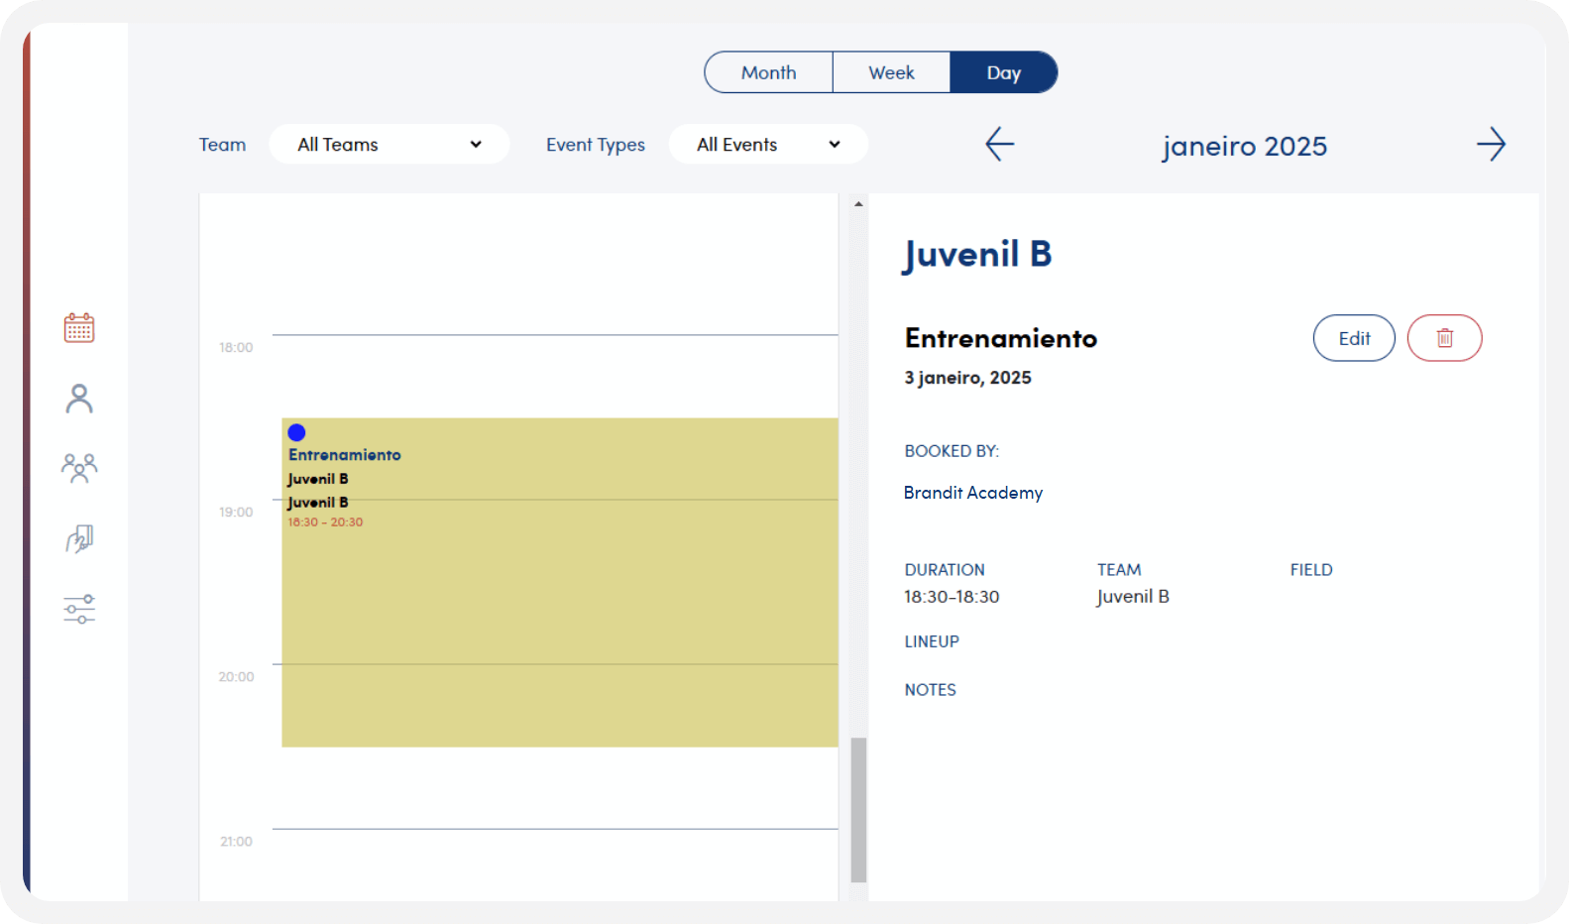Click the vertical scrollbar thumb
1569x924 pixels.
(858, 809)
